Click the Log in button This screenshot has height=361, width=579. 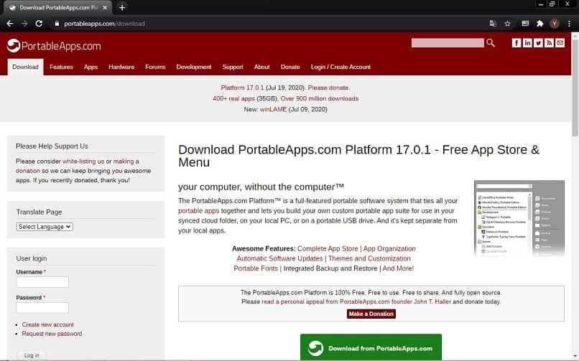click(32, 355)
